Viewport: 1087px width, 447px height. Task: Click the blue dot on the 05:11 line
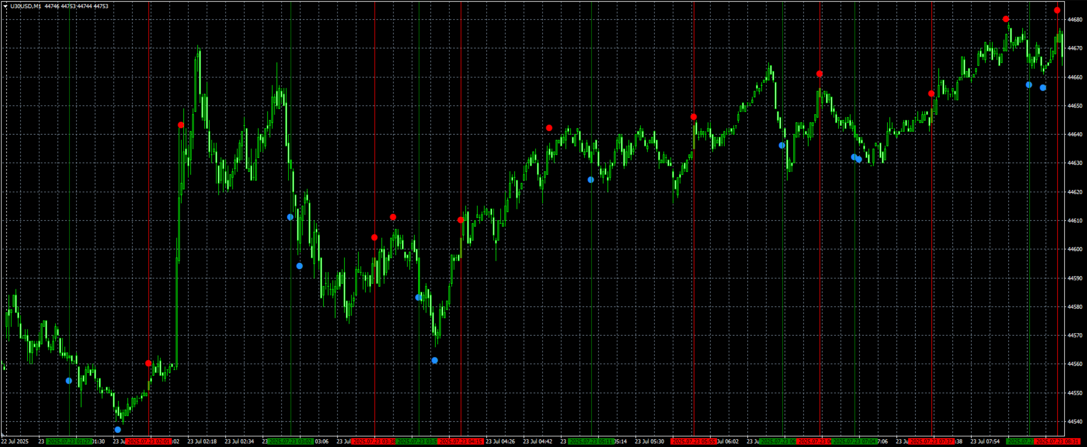coord(591,180)
